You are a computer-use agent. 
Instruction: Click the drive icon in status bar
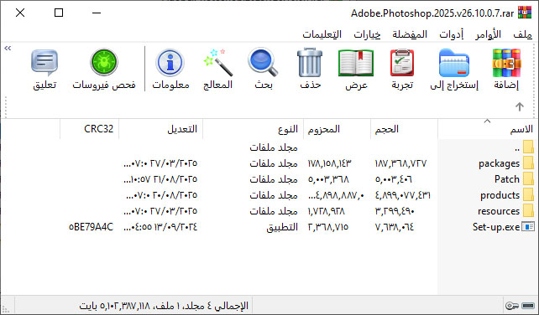[x=527, y=306]
